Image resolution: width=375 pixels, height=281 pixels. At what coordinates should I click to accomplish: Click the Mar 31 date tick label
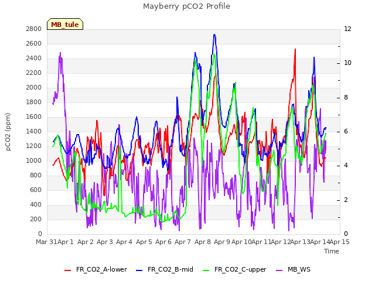click(46, 242)
